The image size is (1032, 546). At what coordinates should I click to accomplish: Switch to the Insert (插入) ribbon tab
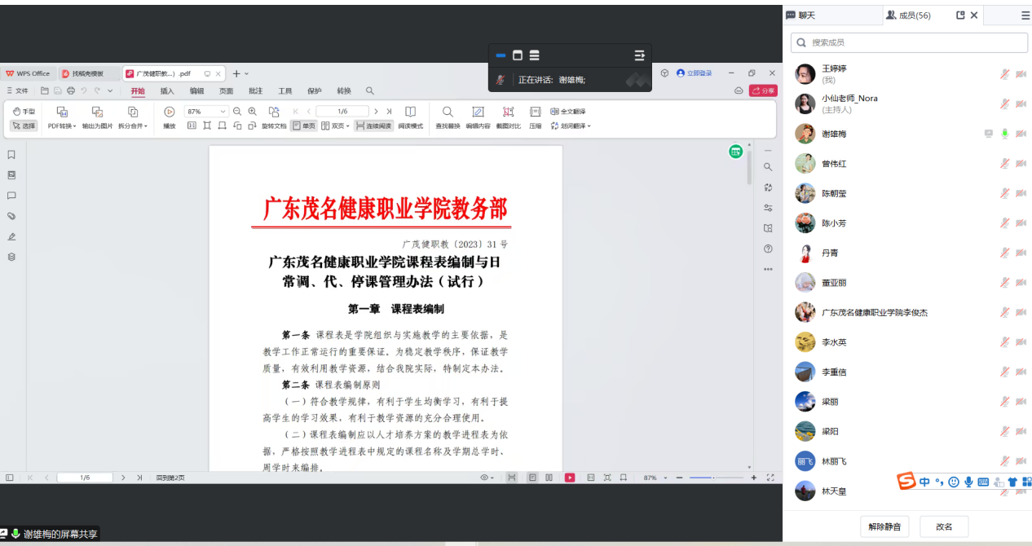click(x=167, y=91)
